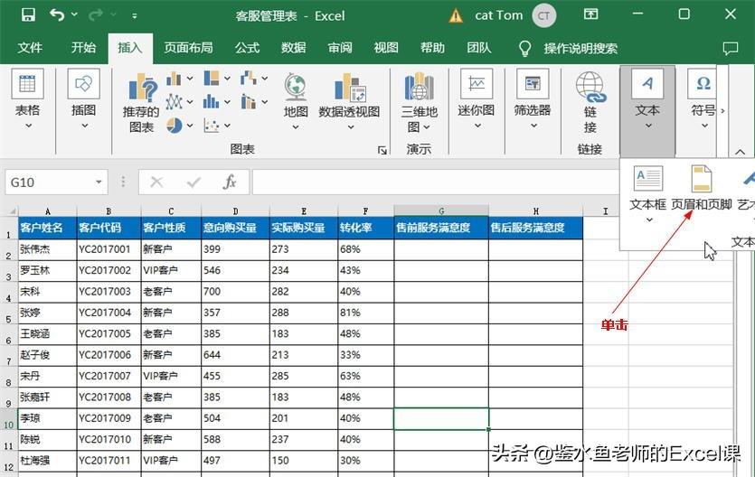Select column A header
The image size is (755, 477).
[x=47, y=210]
